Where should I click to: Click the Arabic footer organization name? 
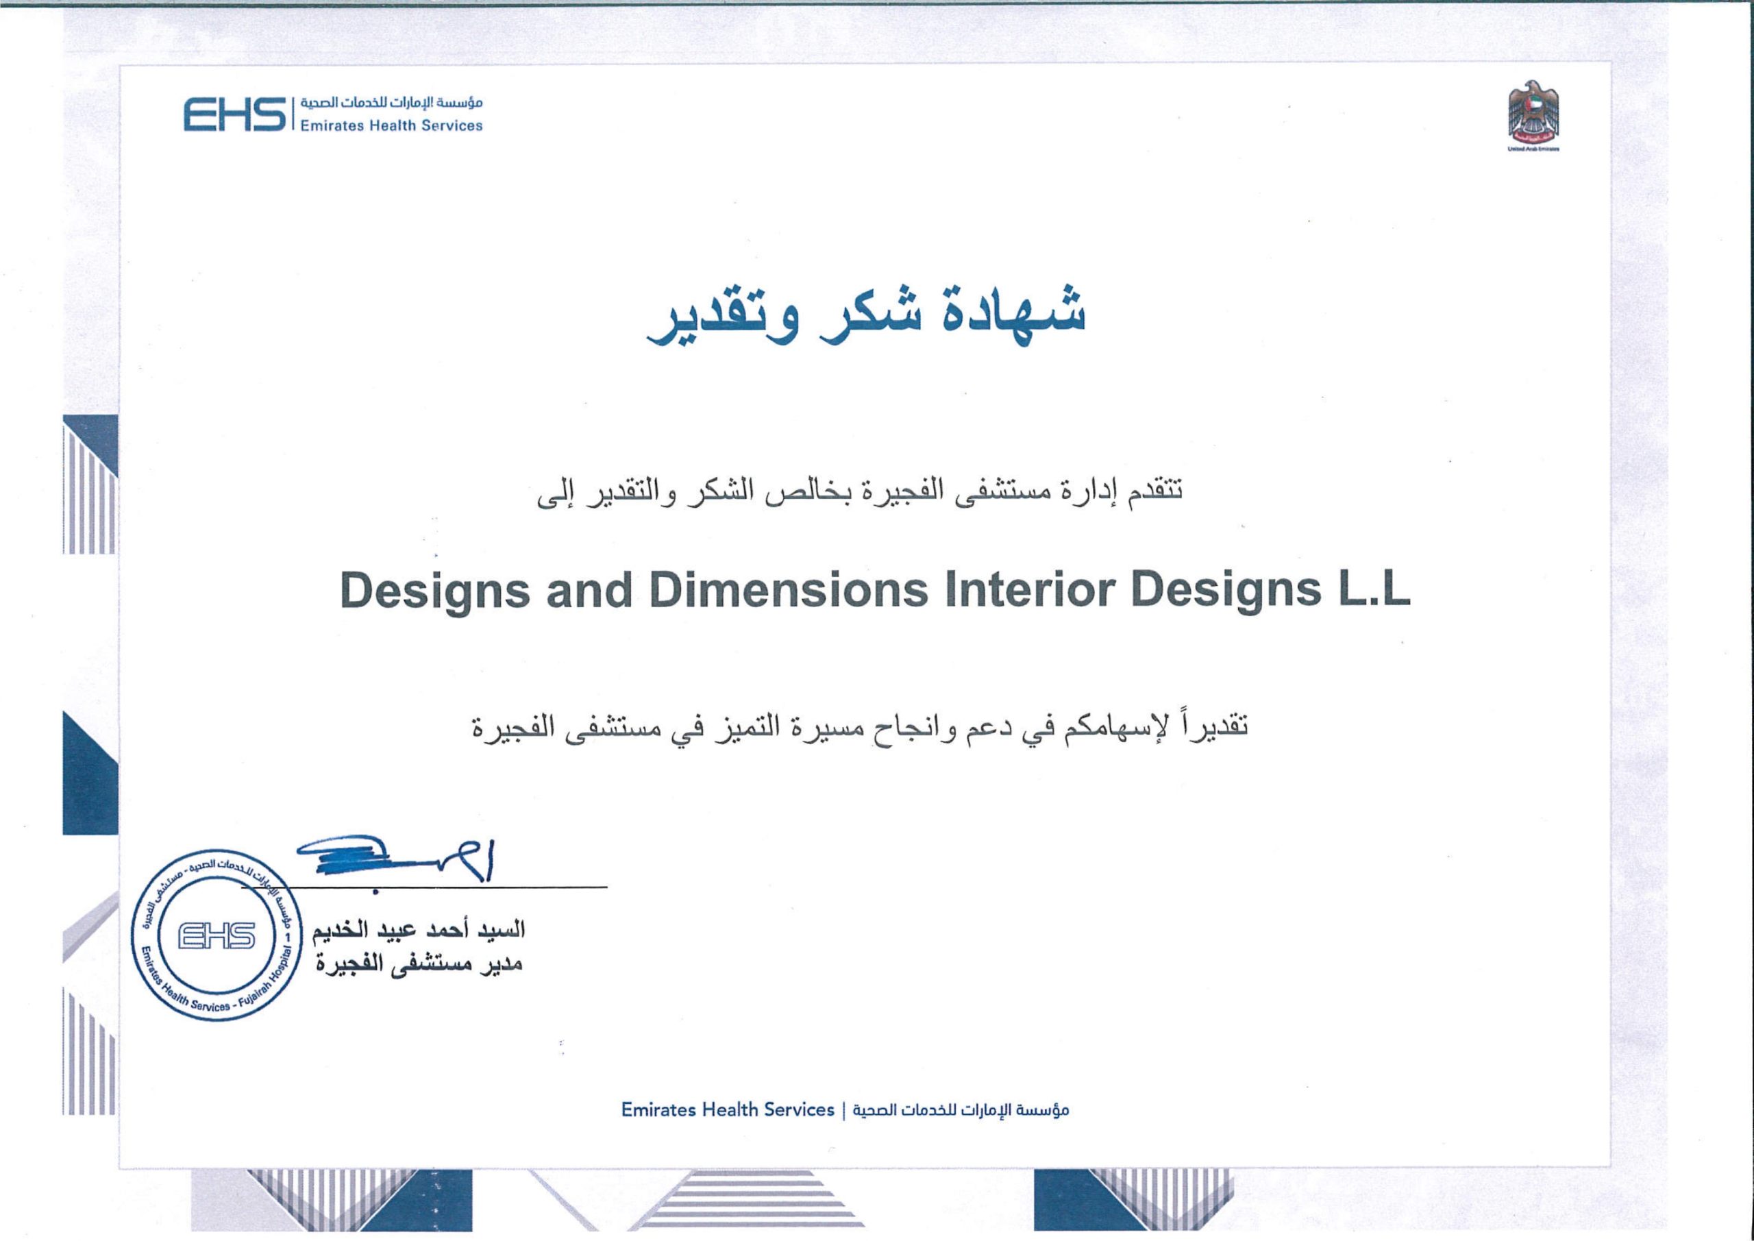click(x=961, y=1109)
